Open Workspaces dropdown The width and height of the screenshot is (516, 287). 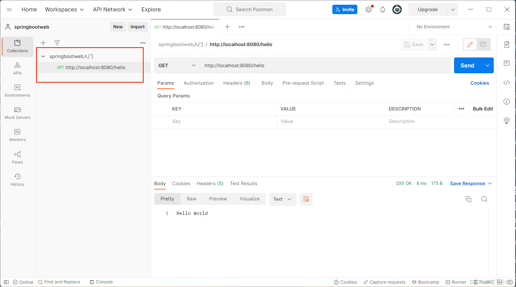click(x=64, y=9)
